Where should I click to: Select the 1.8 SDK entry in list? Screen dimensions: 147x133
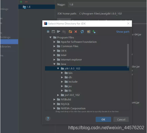(37, 7)
